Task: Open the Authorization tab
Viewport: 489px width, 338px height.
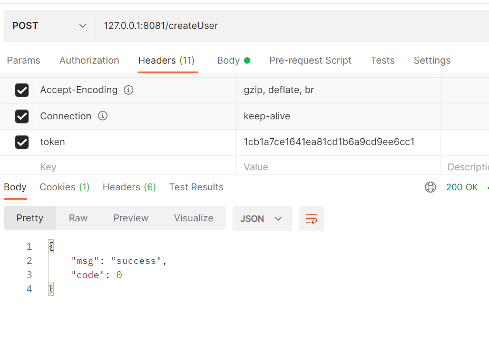Action: tap(89, 60)
